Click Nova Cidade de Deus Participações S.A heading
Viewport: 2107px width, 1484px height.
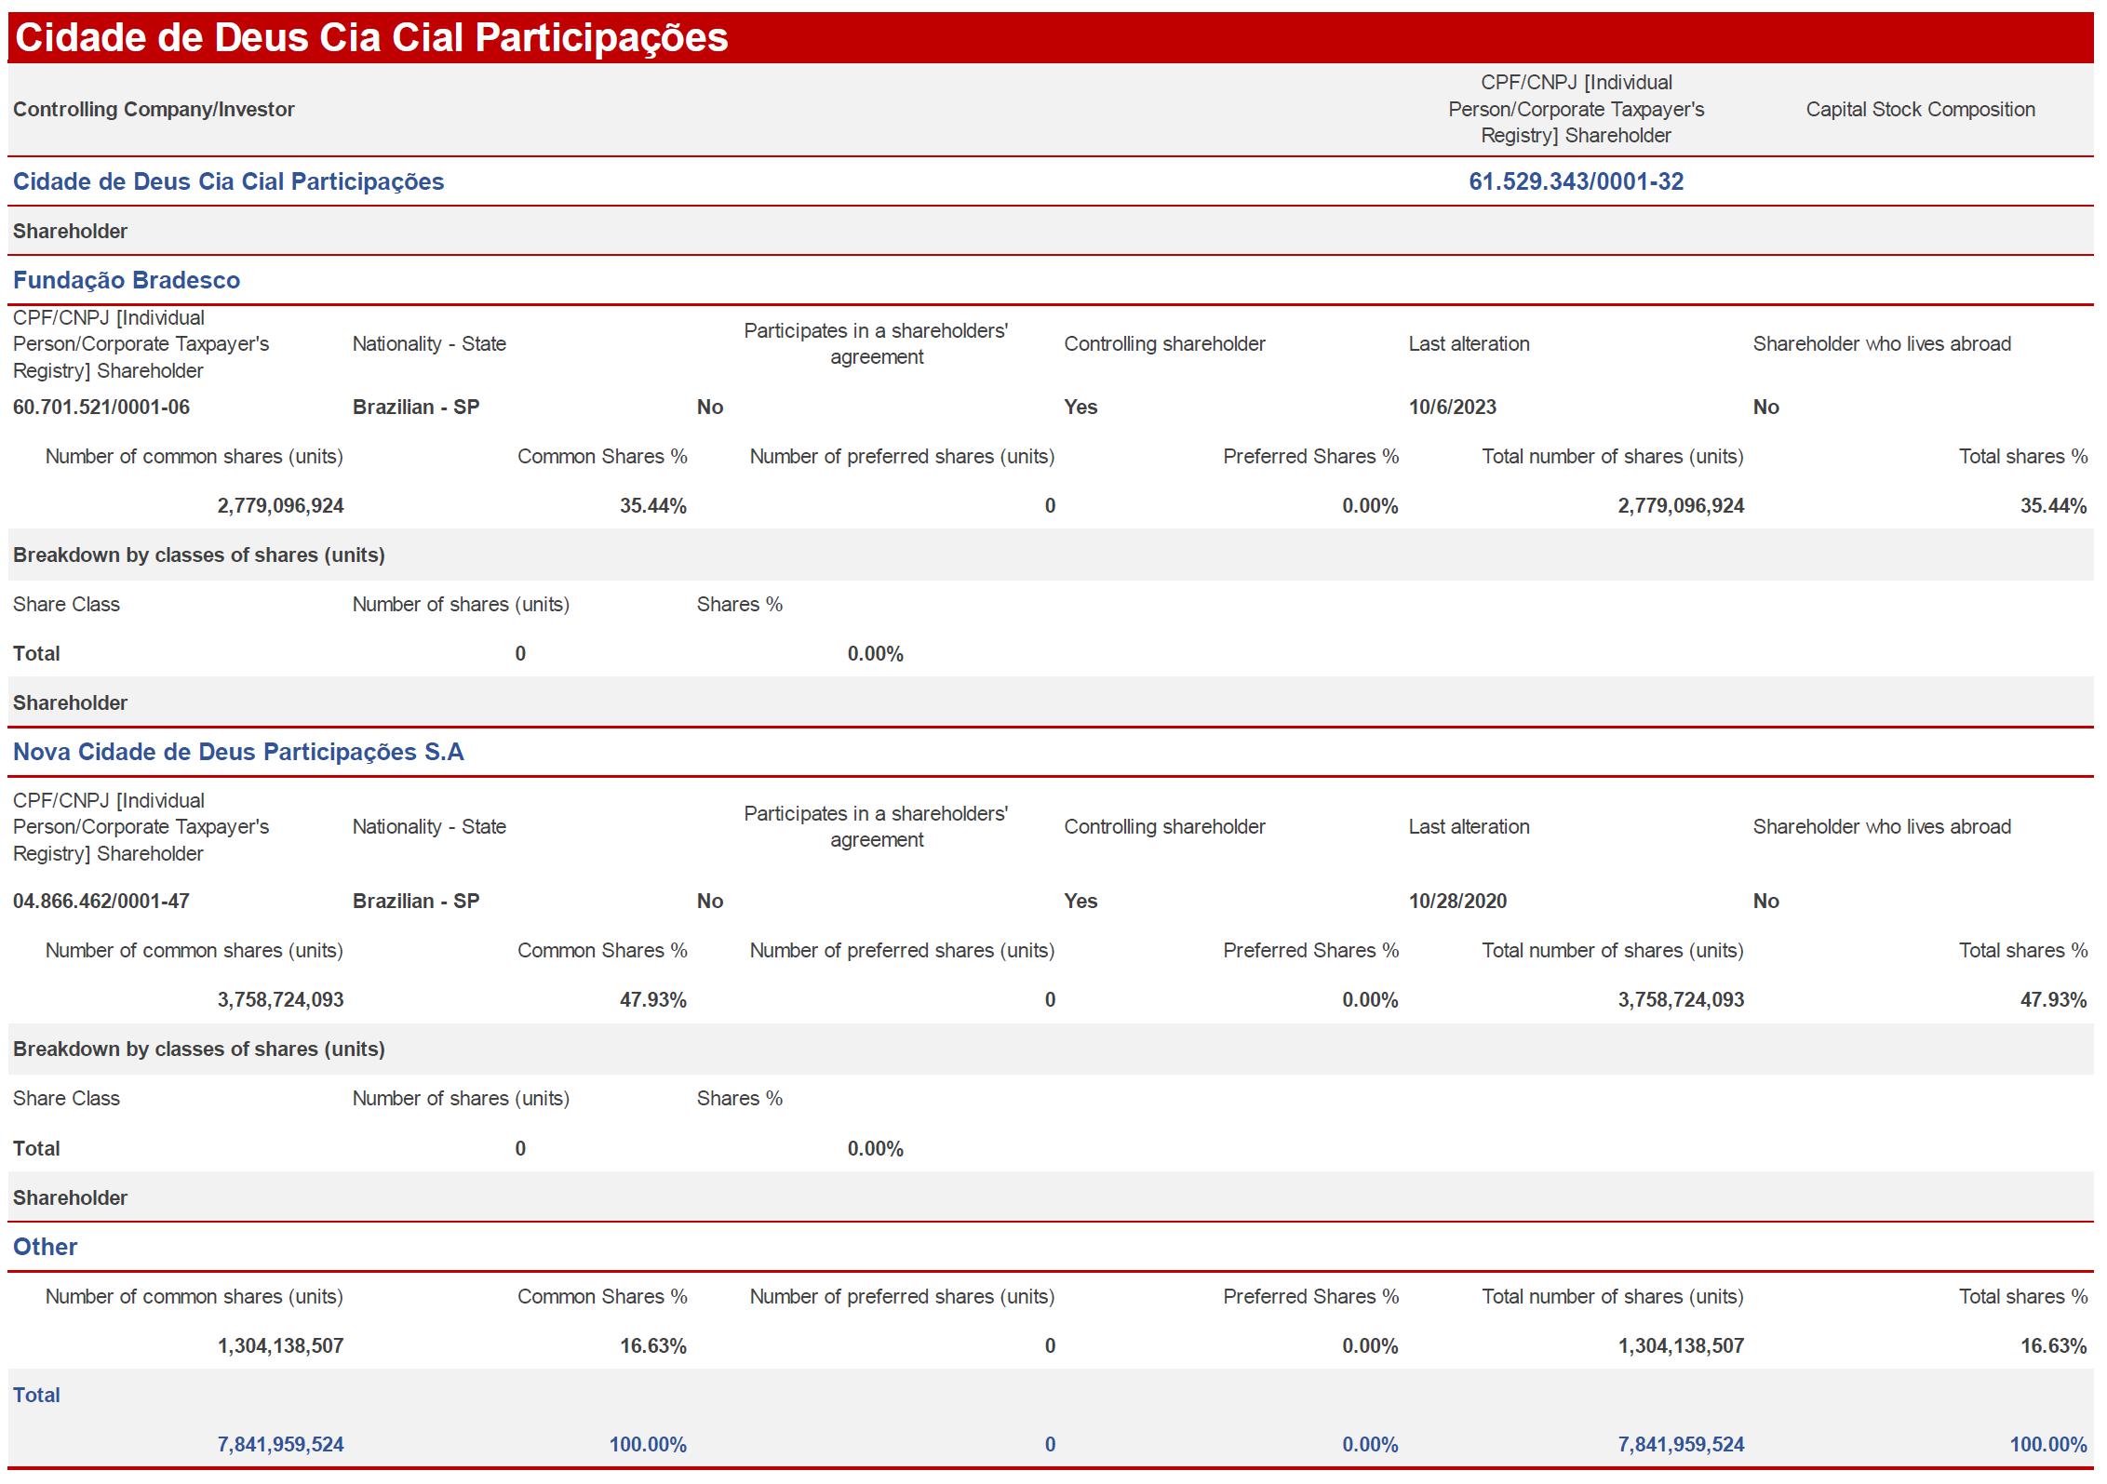(238, 752)
